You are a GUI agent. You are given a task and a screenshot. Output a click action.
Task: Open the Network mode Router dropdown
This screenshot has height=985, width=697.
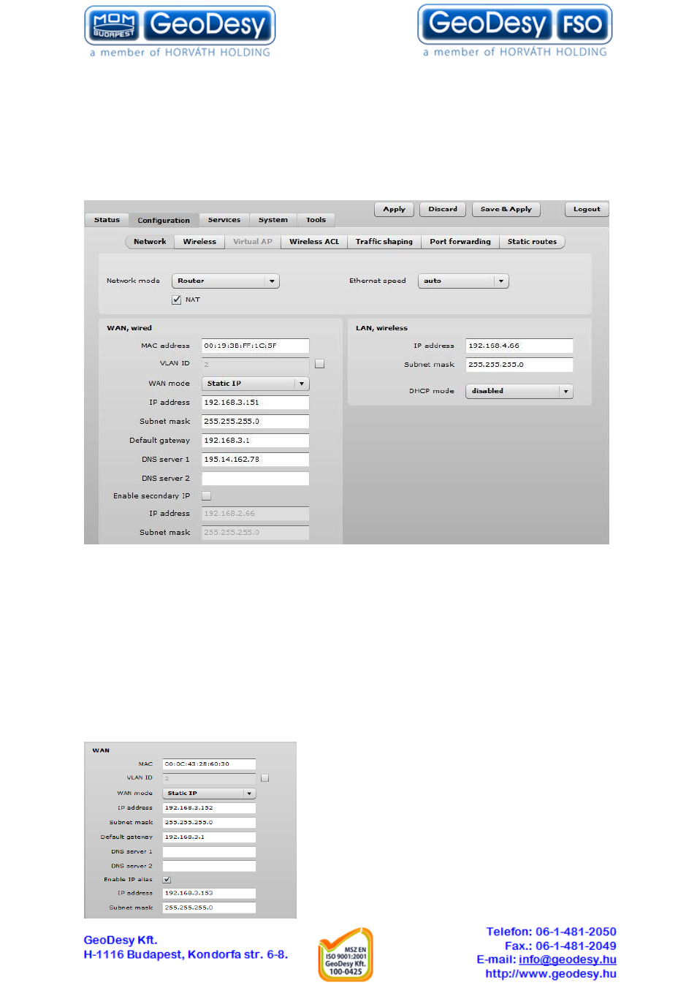pyautogui.click(x=226, y=281)
